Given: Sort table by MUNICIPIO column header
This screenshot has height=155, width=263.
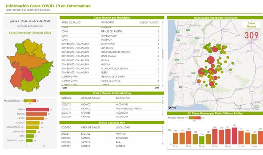Looking at the screenshot, I should tap(107, 22).
